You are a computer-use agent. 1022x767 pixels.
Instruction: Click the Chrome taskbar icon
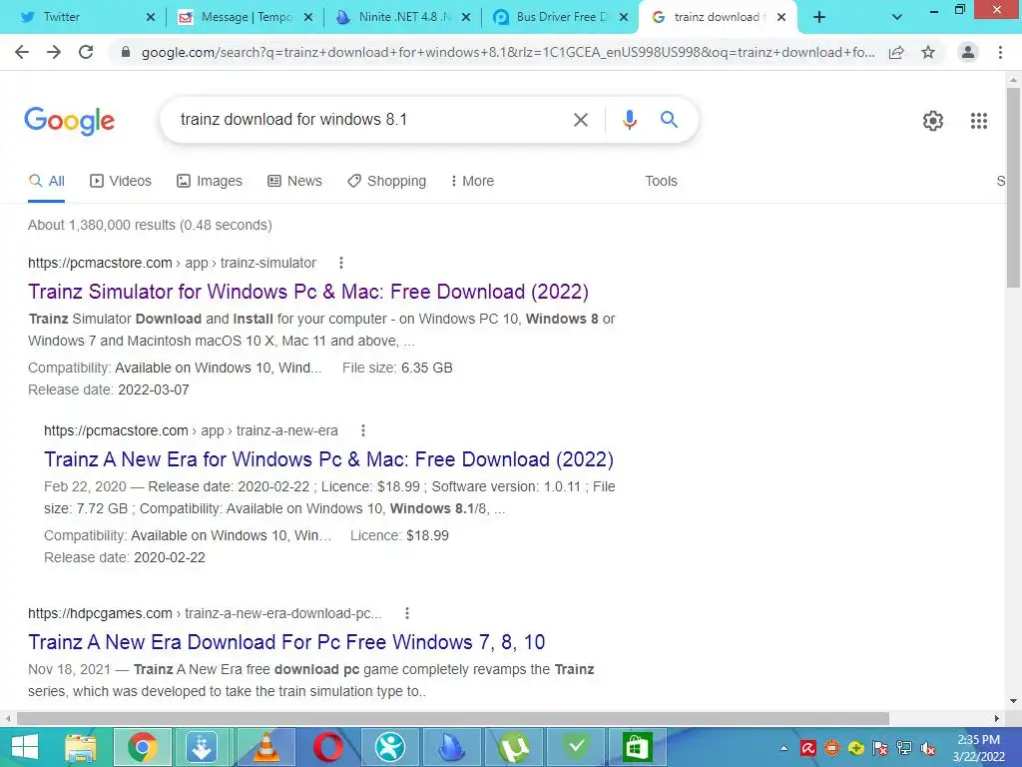coord(142,747)
